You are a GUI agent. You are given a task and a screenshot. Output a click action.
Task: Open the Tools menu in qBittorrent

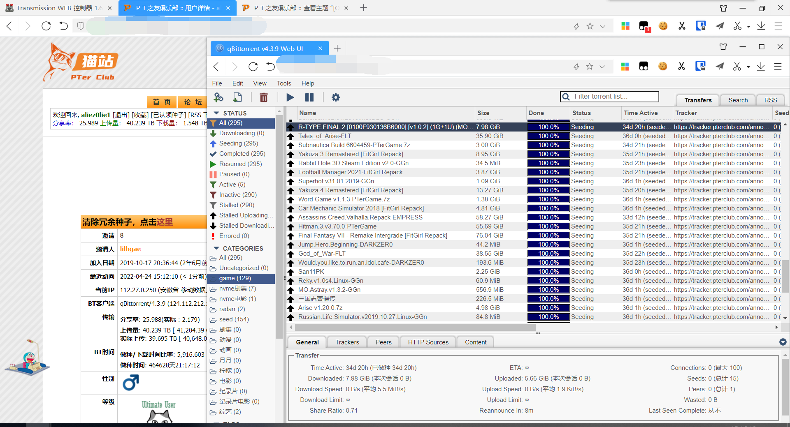[284, 83]
